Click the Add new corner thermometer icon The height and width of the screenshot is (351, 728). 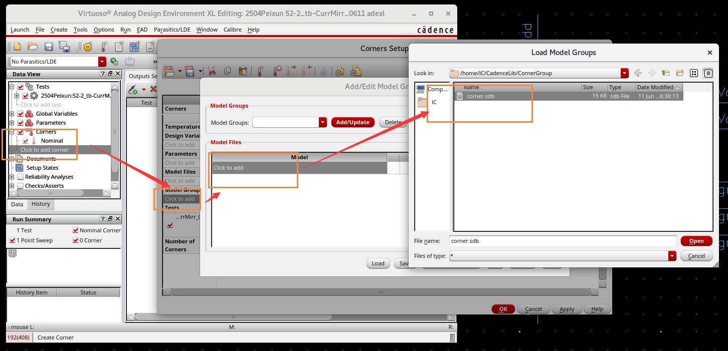click(x=261, y=71)
